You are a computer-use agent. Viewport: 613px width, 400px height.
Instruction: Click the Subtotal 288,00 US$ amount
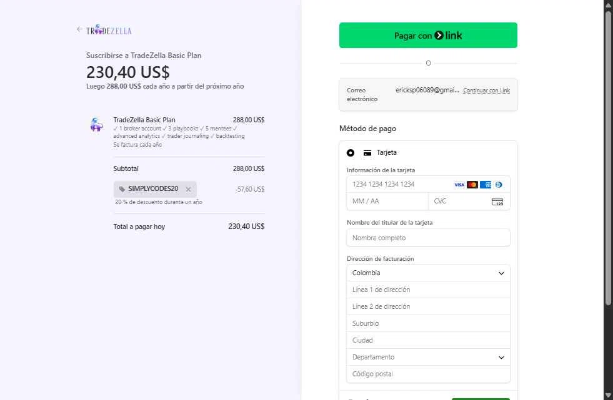point(249,168)
